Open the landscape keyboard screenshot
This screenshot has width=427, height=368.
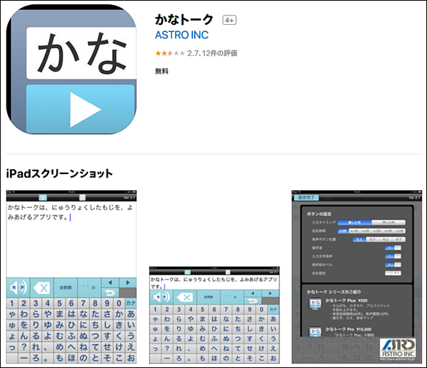pos(214,315)
